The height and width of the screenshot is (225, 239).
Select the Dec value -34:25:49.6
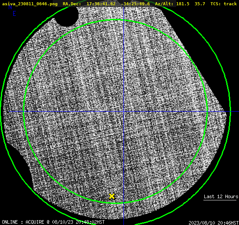pyautogui.click(x=135, y=4)
